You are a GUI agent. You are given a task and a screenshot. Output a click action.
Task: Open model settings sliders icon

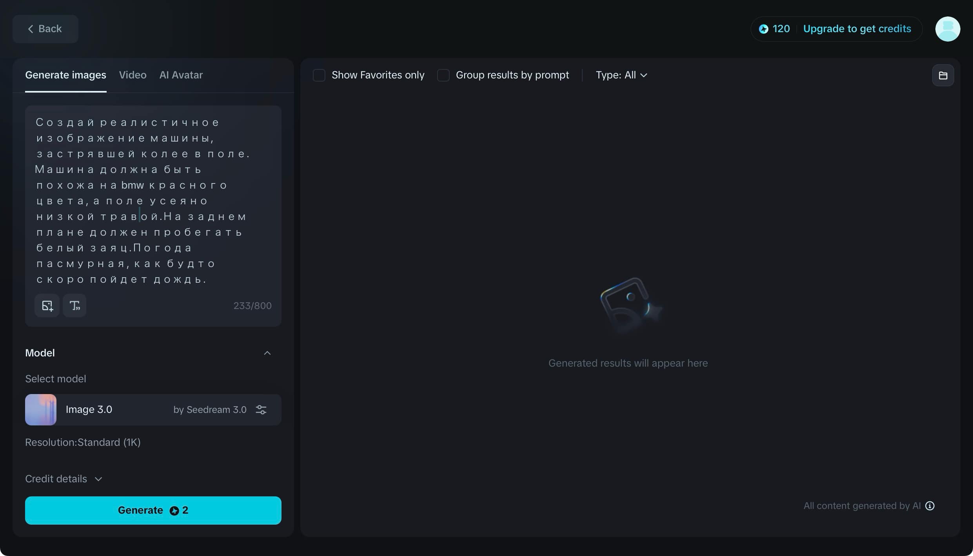[x=261, y=410]
